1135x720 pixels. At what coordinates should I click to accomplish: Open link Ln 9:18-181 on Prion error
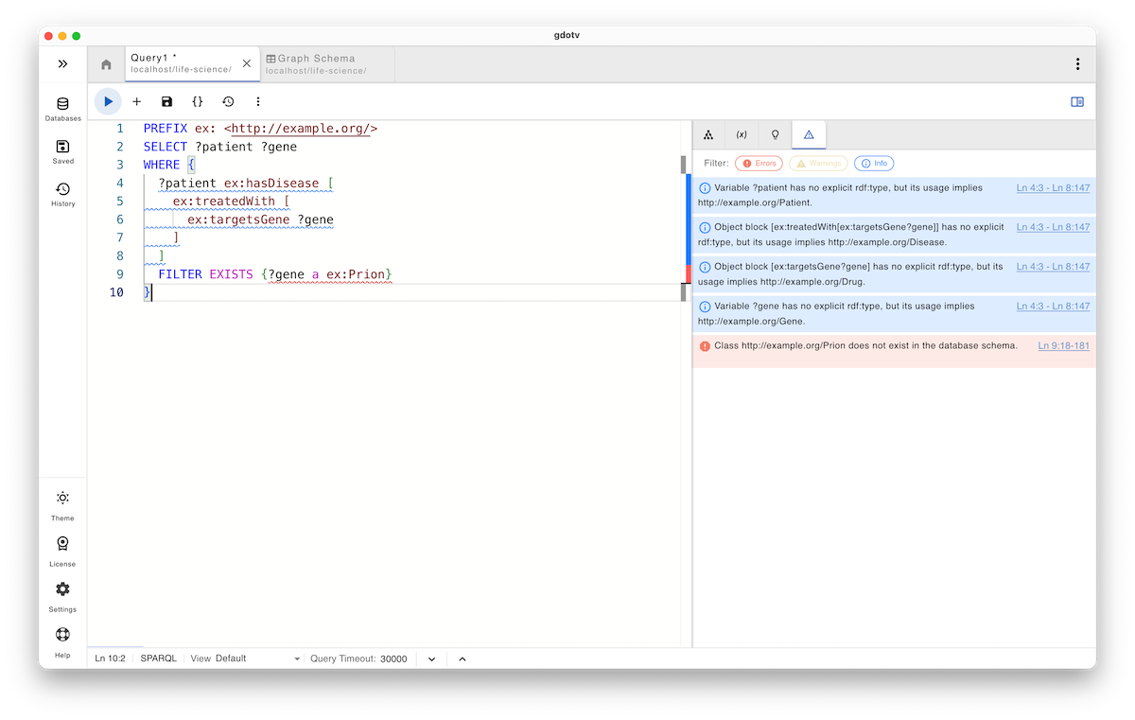[x=1063, y=346]
